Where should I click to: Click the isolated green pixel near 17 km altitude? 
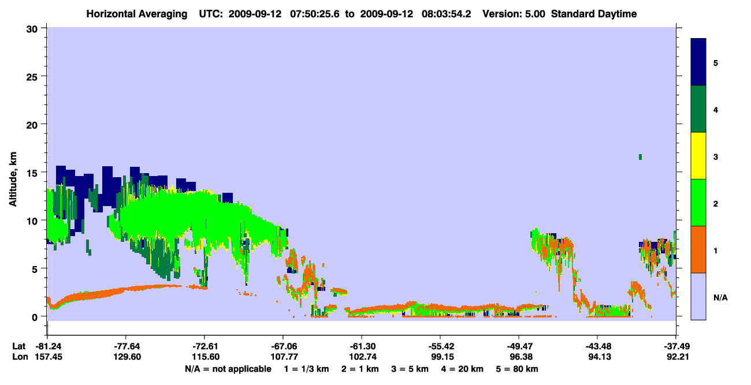[640, 157]
